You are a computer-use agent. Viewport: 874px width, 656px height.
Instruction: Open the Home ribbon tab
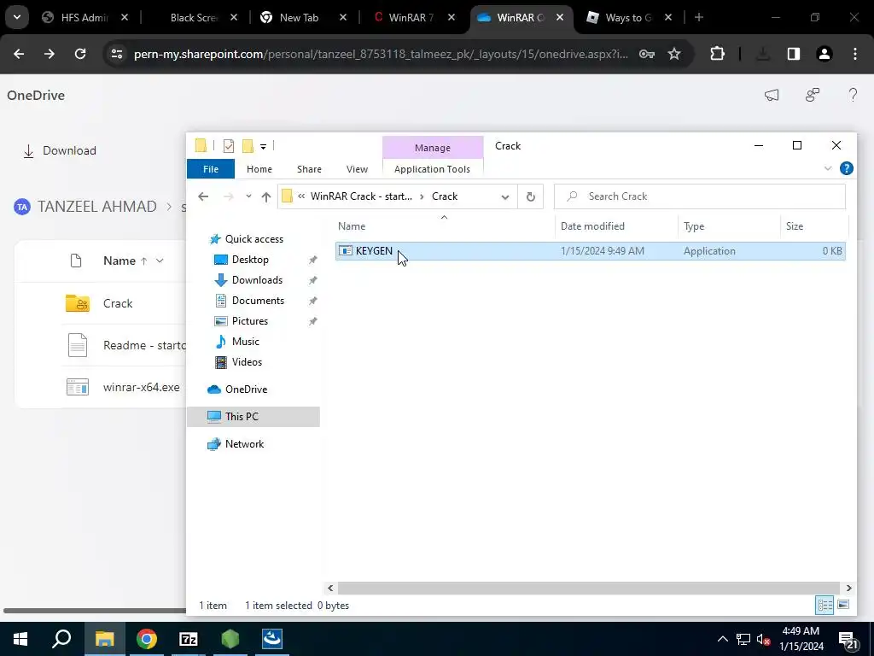click(259, 169)
